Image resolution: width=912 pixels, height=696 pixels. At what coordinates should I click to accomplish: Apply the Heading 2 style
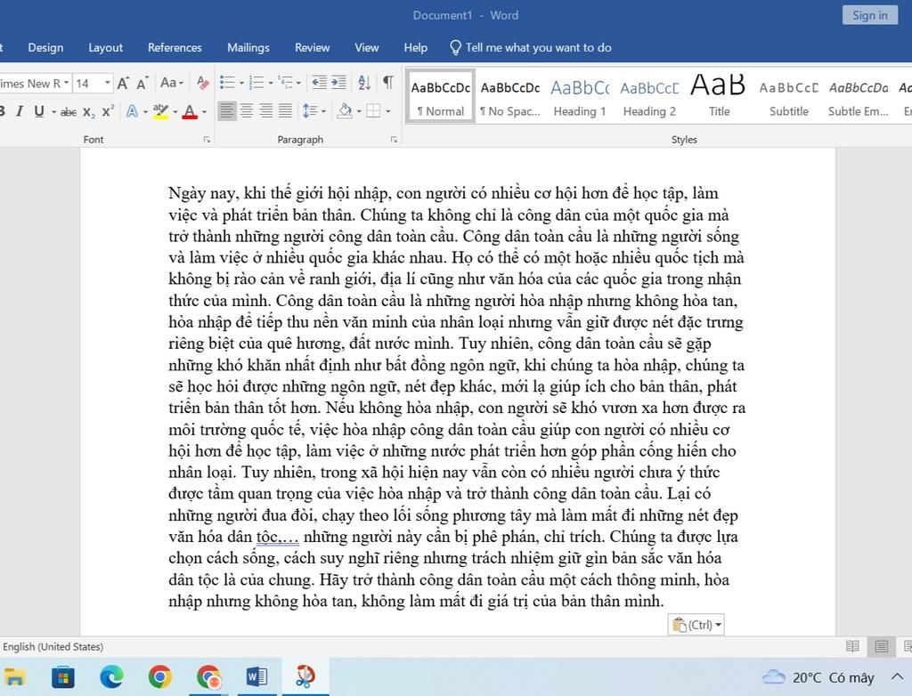tap(649, 97)
